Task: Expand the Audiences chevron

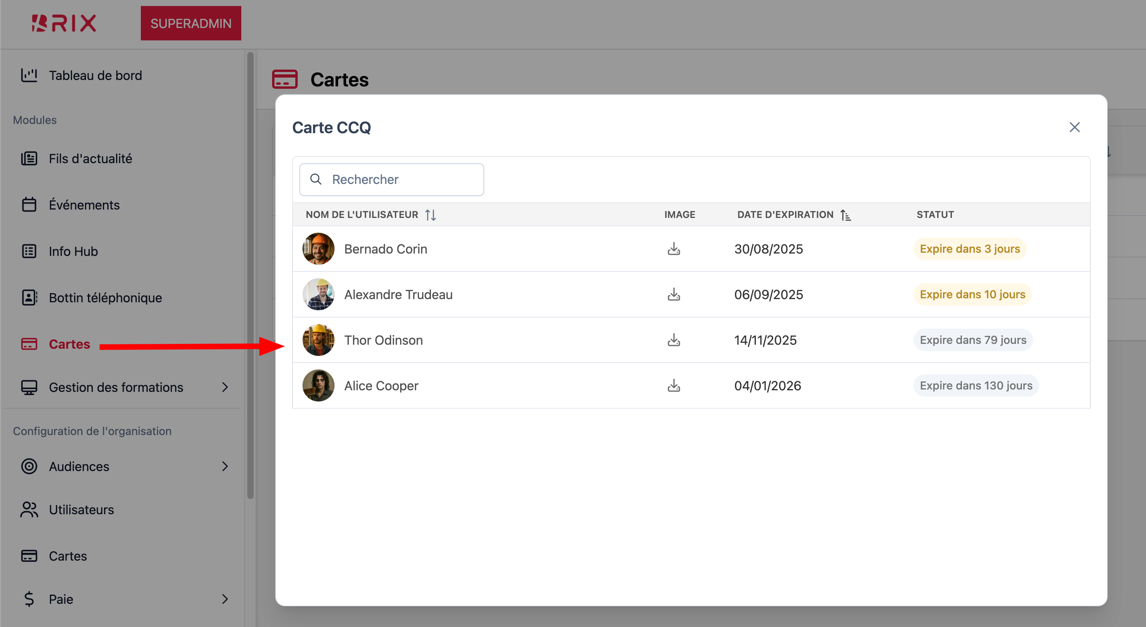Action: coord(224,467)
